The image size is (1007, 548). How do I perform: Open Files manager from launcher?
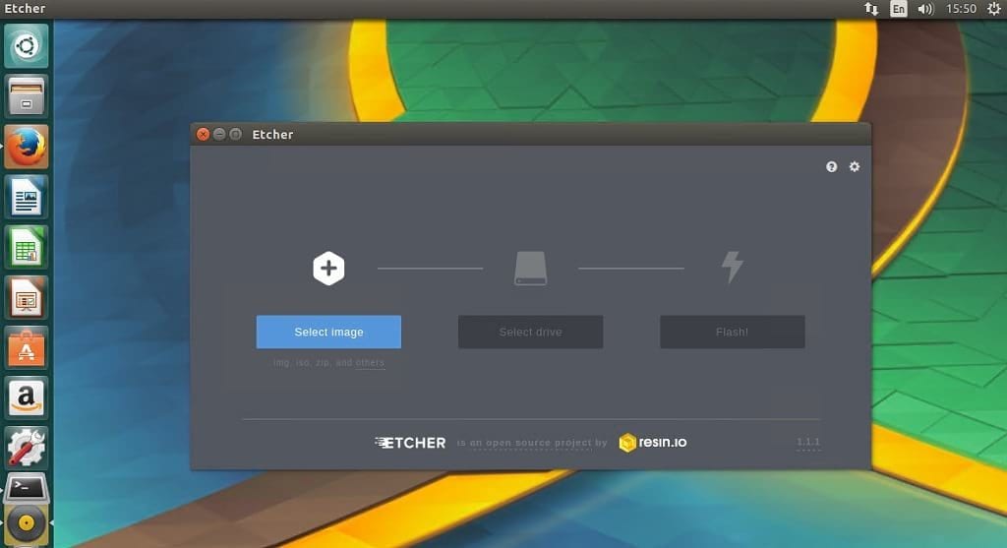(27, 96)
